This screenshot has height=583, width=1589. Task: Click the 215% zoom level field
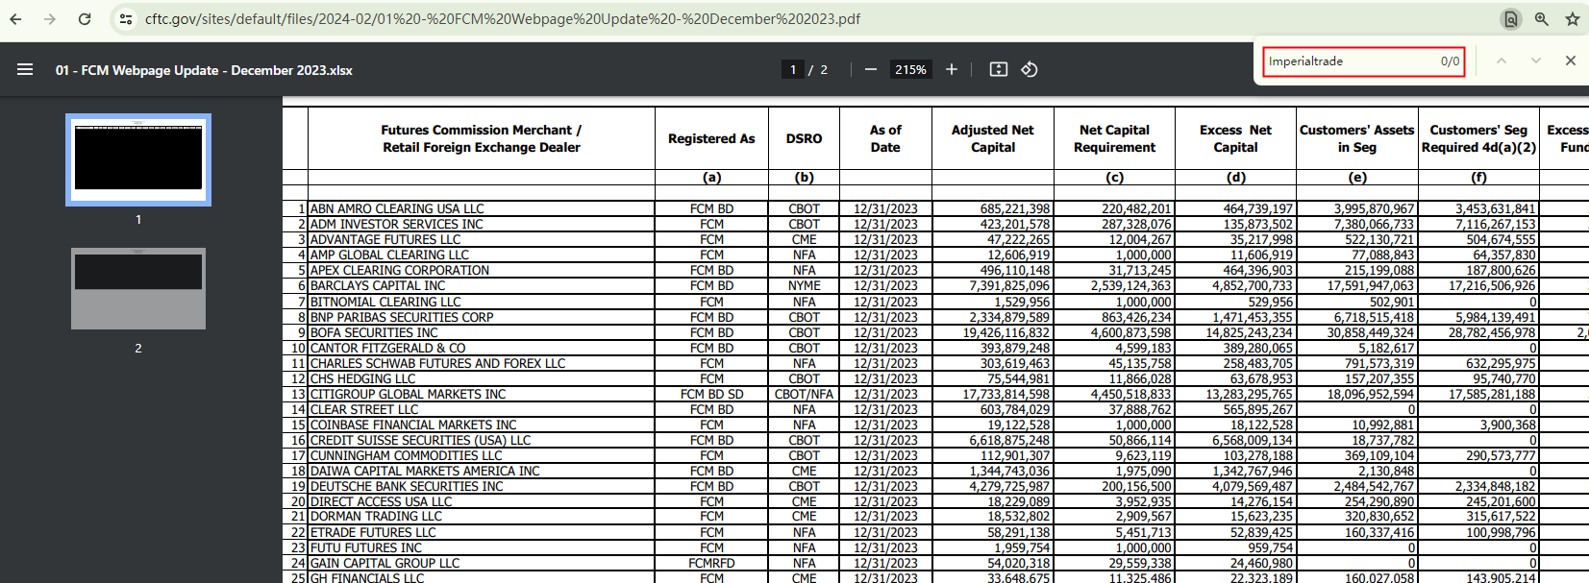[x=910, y=69]
